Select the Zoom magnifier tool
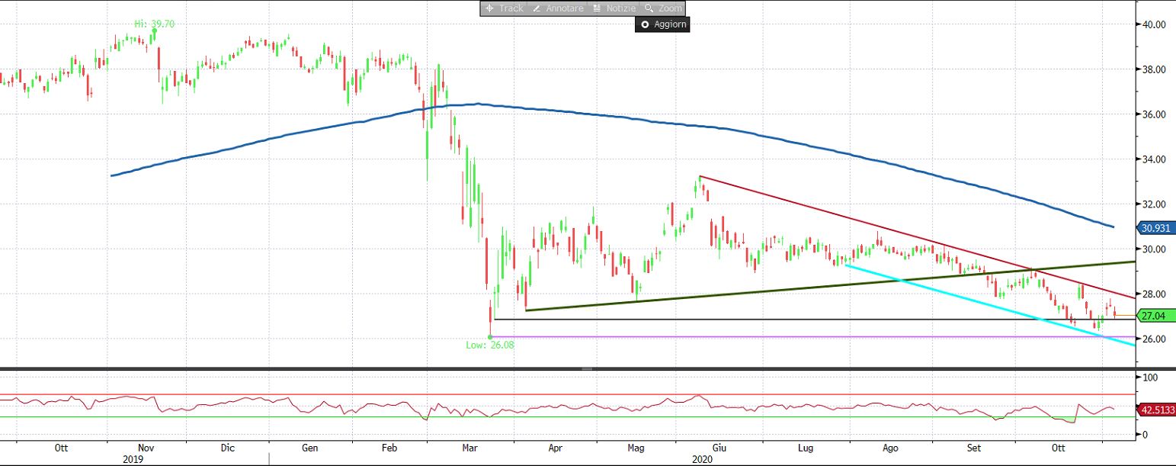Viewport: 1176px width, 466px height. coord(663,8)
